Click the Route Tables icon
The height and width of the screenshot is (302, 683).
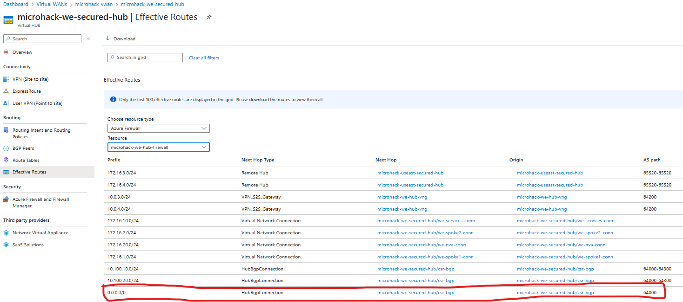6,160
